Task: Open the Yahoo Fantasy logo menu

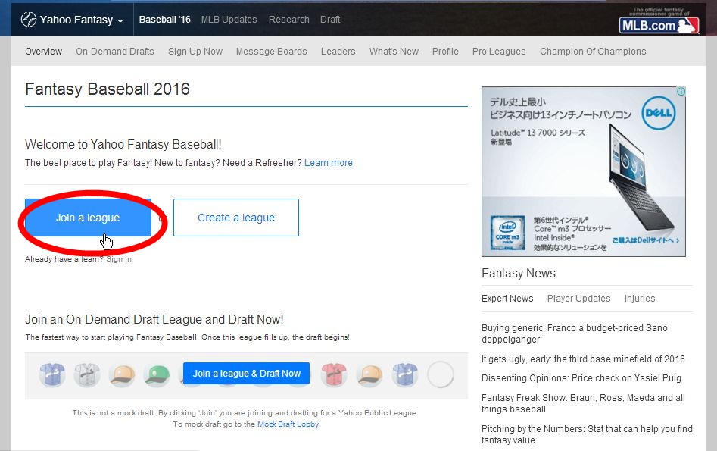Action: pos(72,20)
